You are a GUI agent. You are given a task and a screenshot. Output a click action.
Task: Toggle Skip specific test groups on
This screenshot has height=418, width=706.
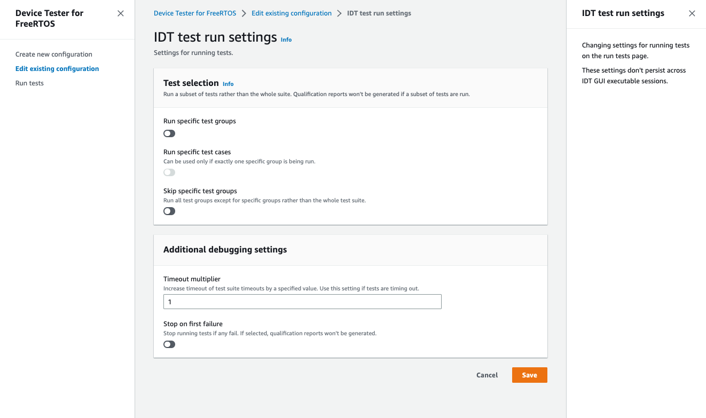(x=169, y=211)
